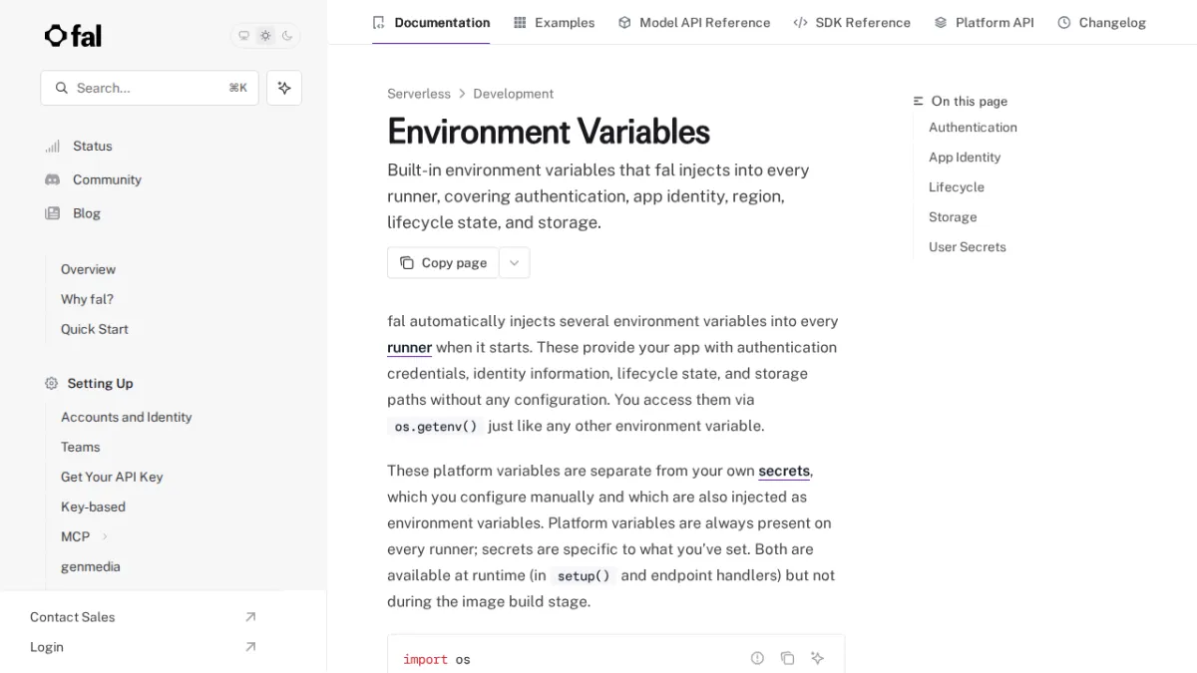The image size is (1197, 673).
Task: Click the Status signal bars icon
Action: pyautogui.click(x=52, y=146)
